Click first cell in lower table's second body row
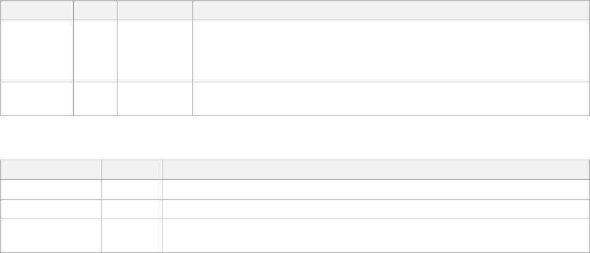590x253 pixels. [x=50, y=209]
